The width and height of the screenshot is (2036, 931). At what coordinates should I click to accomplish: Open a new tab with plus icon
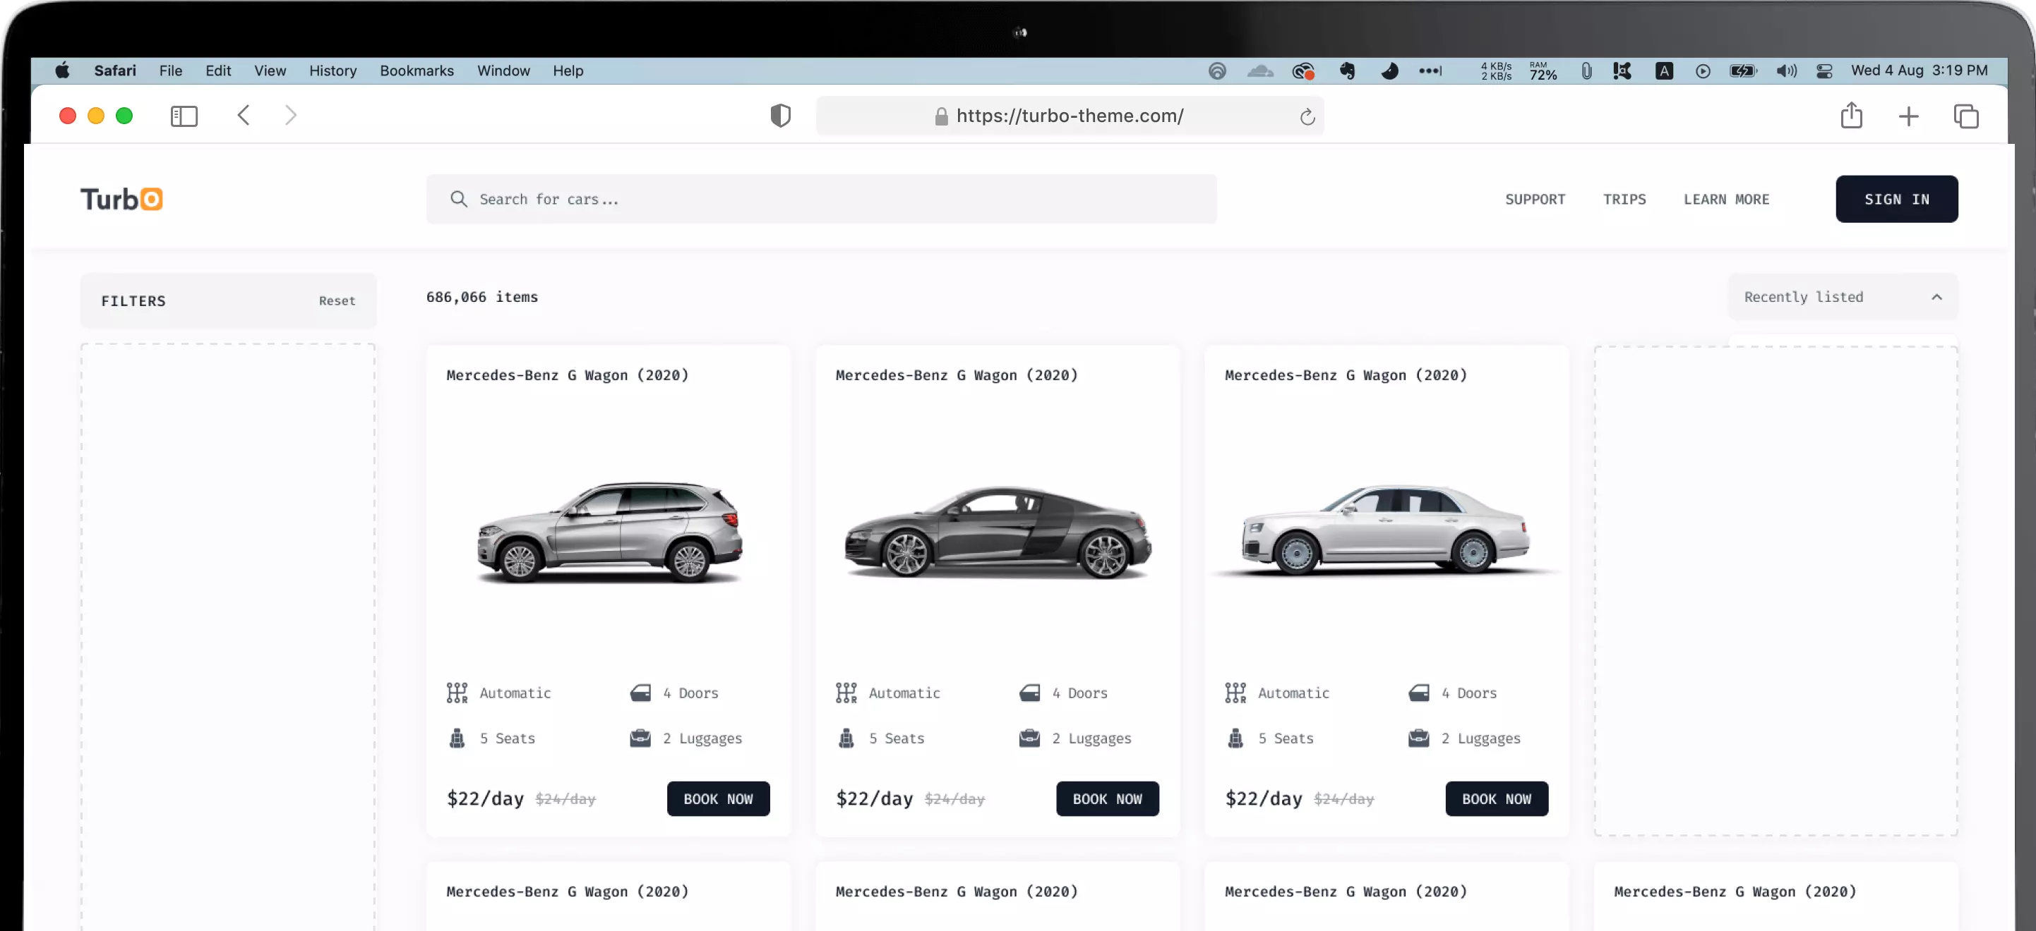[1908, 117]
